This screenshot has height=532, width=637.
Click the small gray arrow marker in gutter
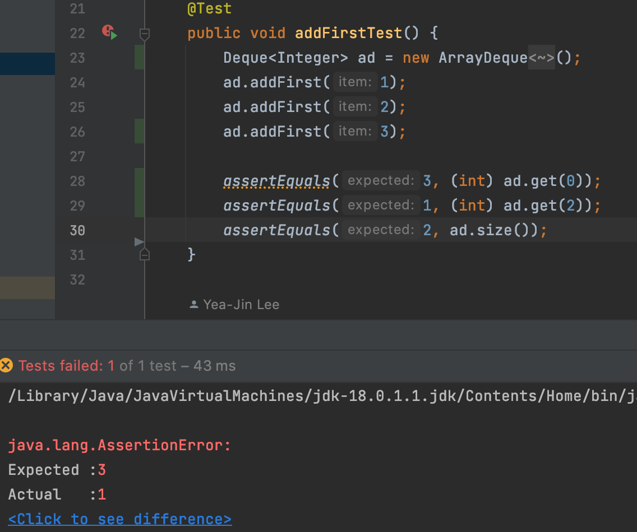click(140, 242)
